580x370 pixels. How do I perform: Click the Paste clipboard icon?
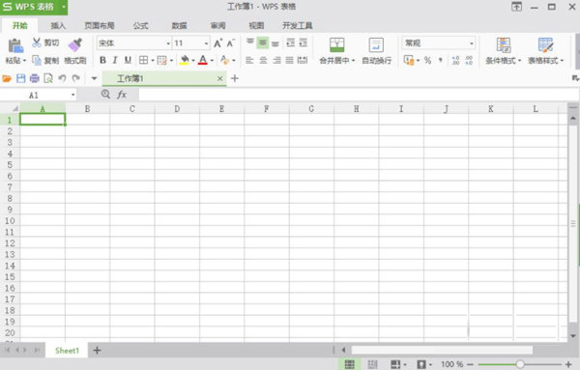click(15, 45)
